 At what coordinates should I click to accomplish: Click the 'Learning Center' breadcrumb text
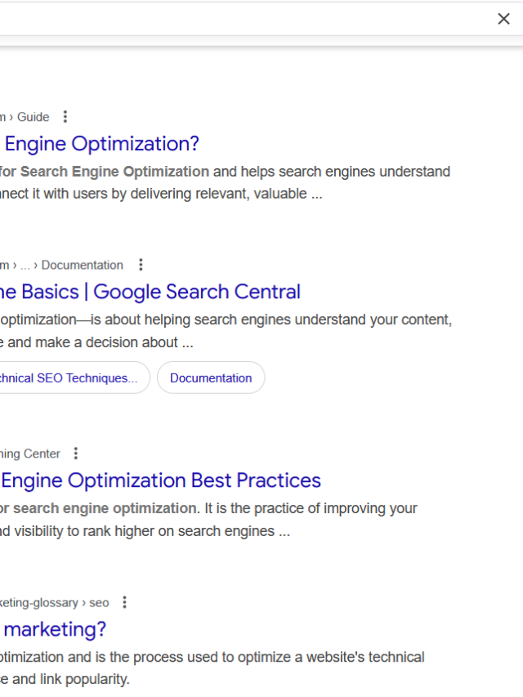coord(30,453)
